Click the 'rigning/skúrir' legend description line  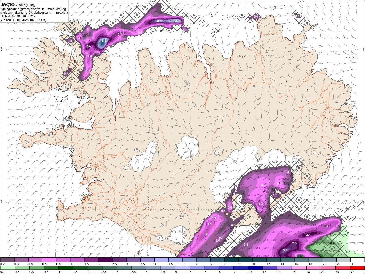33,9
